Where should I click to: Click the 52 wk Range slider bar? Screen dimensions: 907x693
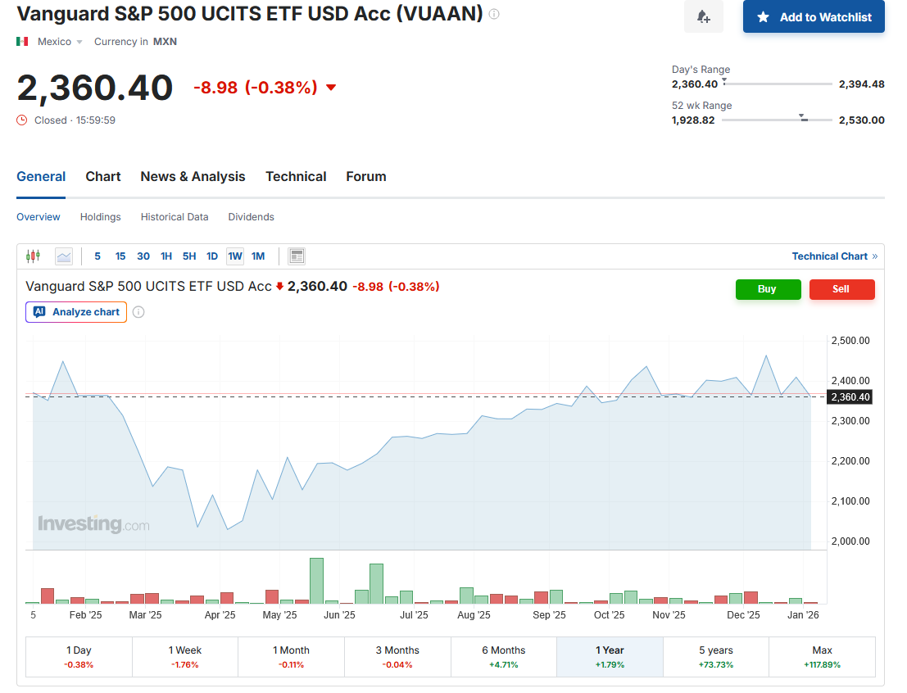tap(778, 120)
